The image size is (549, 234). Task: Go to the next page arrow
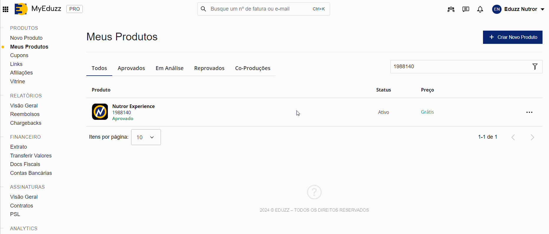click(532, 137)
